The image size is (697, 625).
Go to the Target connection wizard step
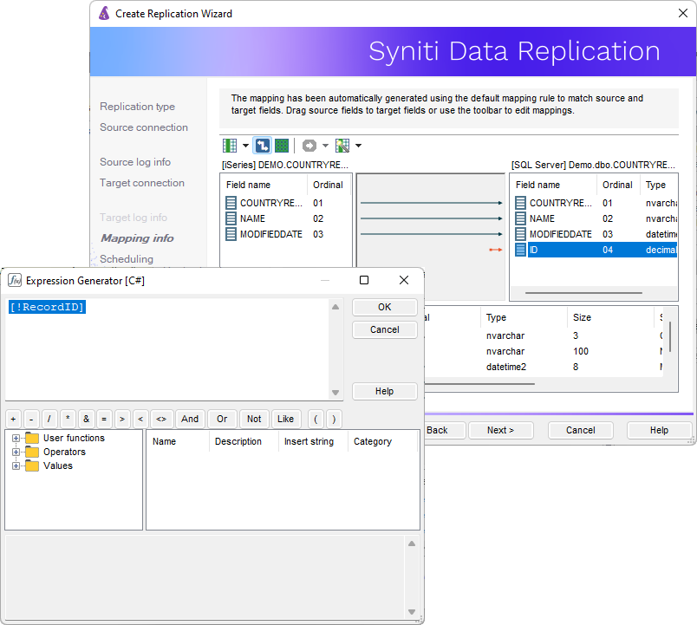(142, 183)
